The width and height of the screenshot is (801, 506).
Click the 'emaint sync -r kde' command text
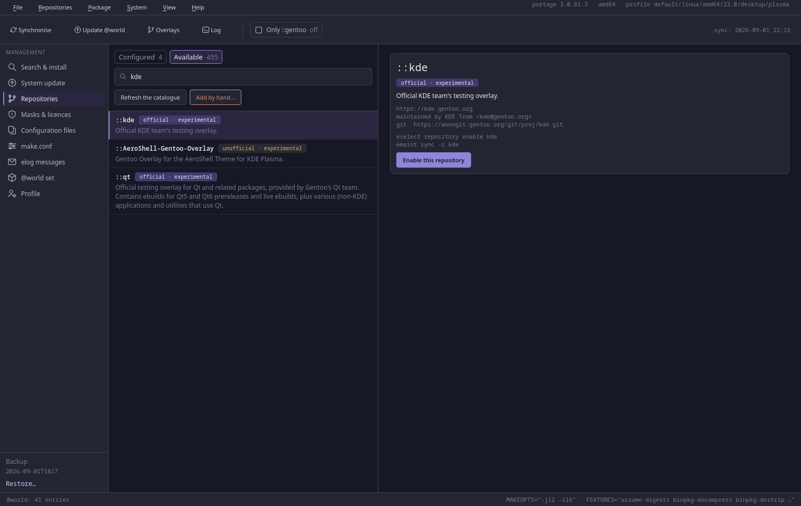pyautogui.click(x=427, y=145)
